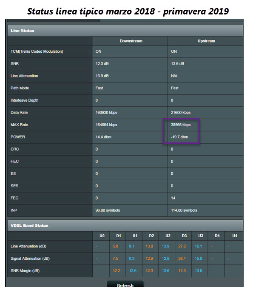Click the Line Status section header
This screenshot has height=287, width=276.
125,31
